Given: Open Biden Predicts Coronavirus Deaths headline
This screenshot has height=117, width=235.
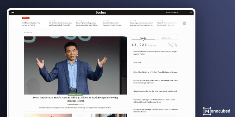Looking at the screenshot, I should tap(113, 24).
